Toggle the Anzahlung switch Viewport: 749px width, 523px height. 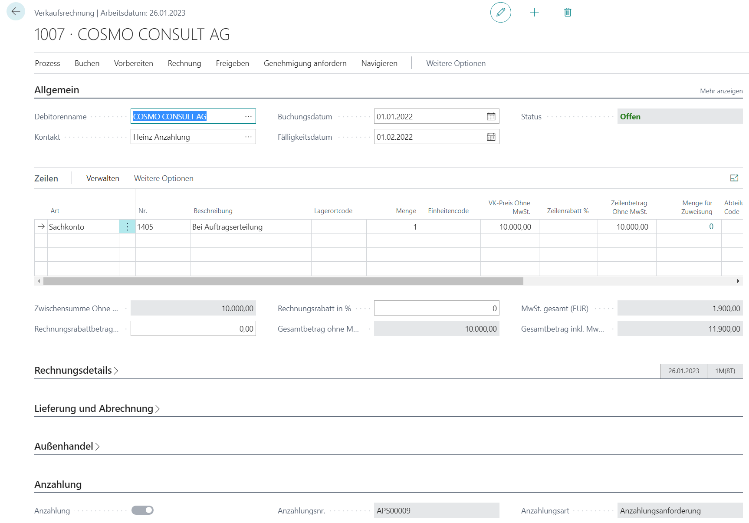point(143,510)
